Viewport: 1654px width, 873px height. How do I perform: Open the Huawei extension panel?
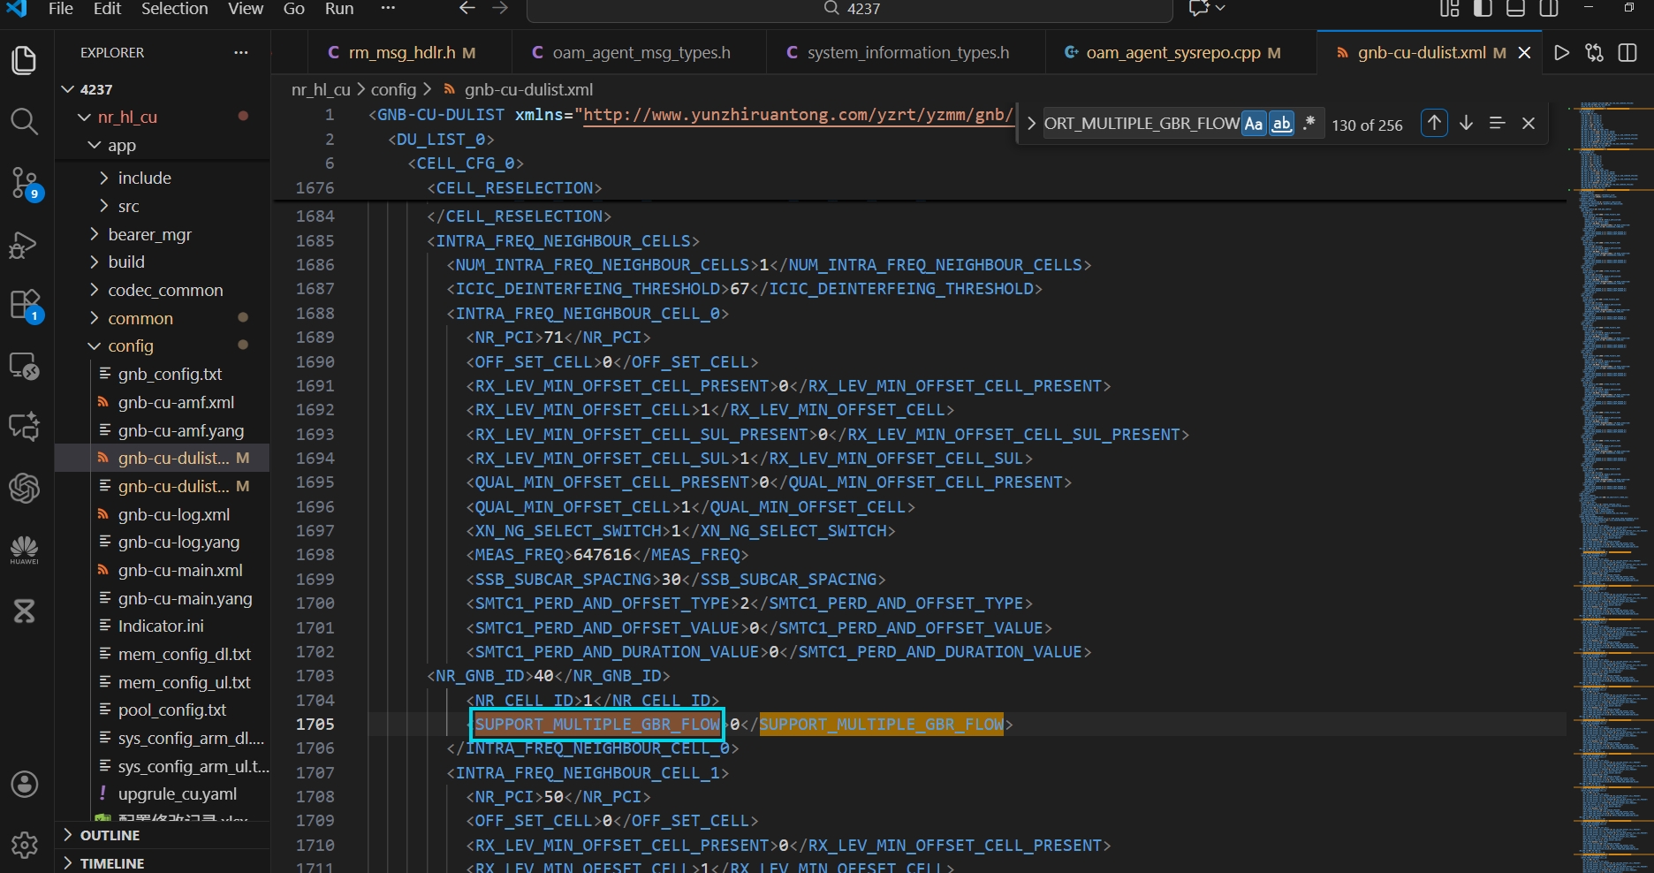(24, 549)
